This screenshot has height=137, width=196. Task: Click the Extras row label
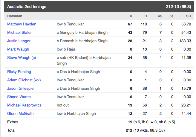tap(13, 122)
